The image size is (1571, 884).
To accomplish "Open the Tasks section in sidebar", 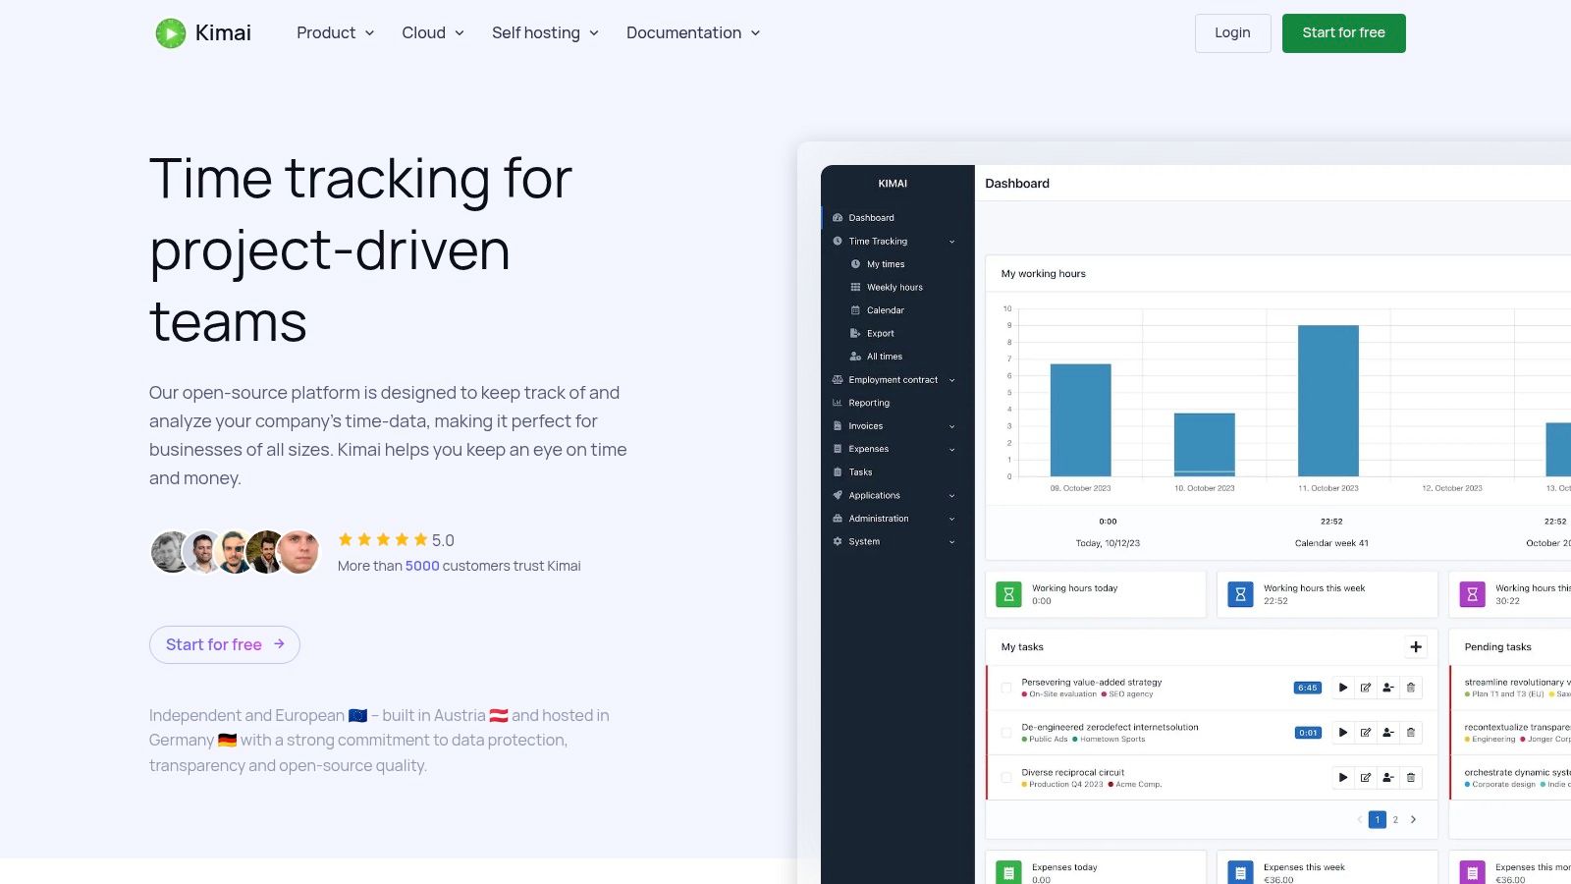I will click(x=860, y=471).
